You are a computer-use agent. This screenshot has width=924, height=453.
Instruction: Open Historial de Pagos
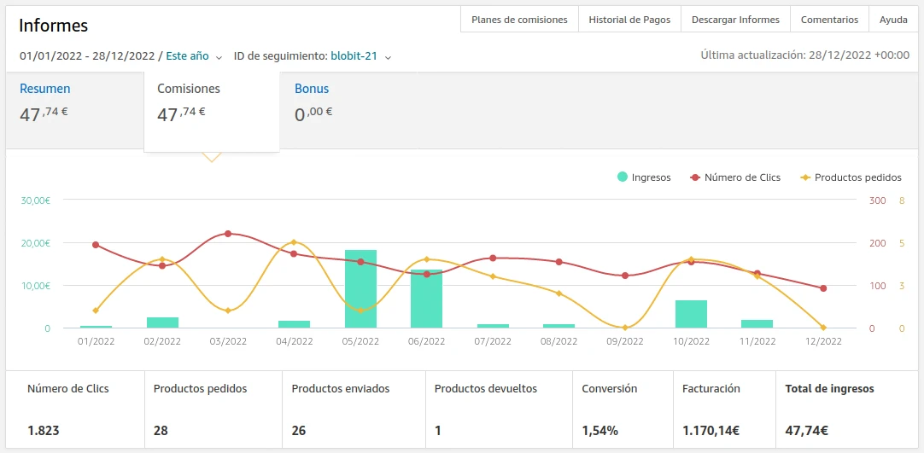click(629, 20)
